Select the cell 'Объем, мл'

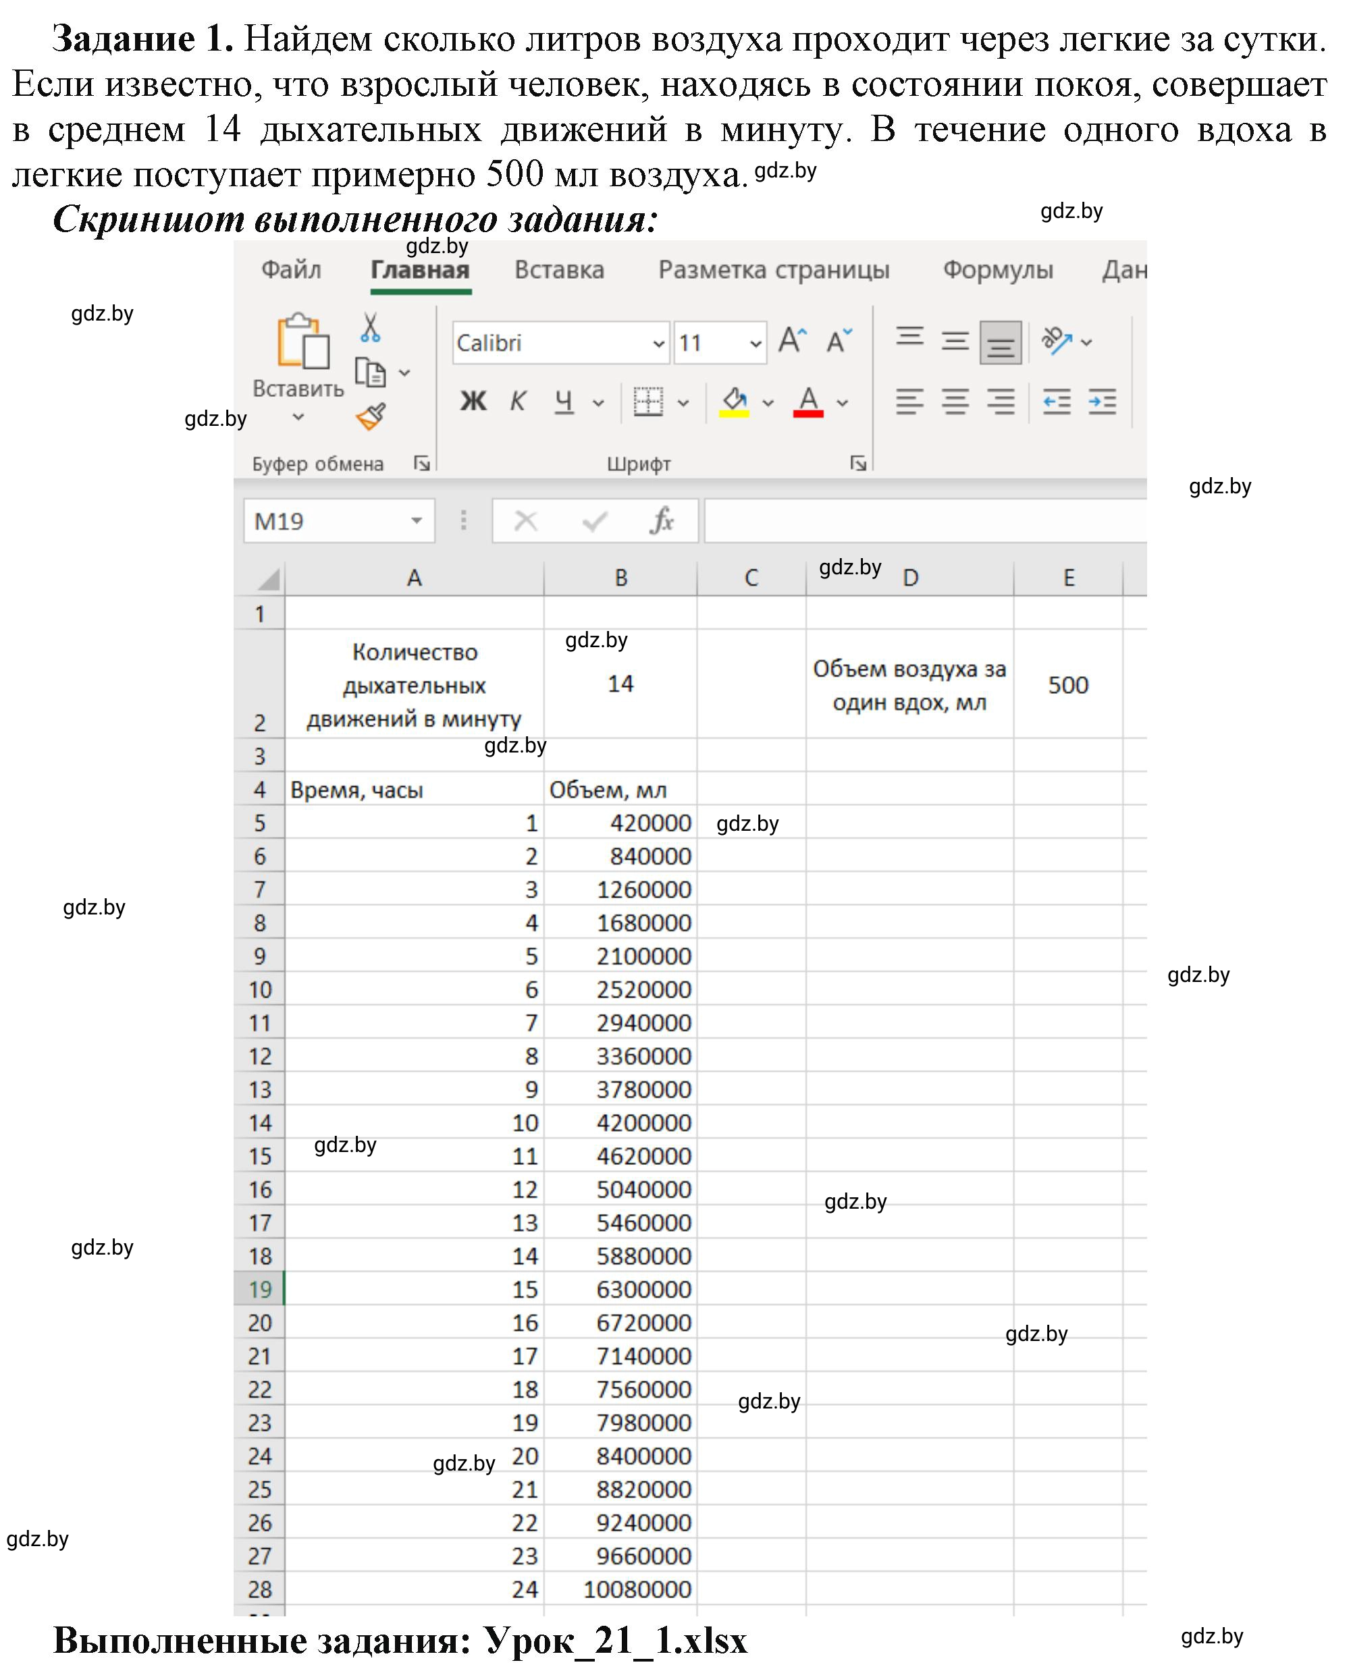pos(620,789)
